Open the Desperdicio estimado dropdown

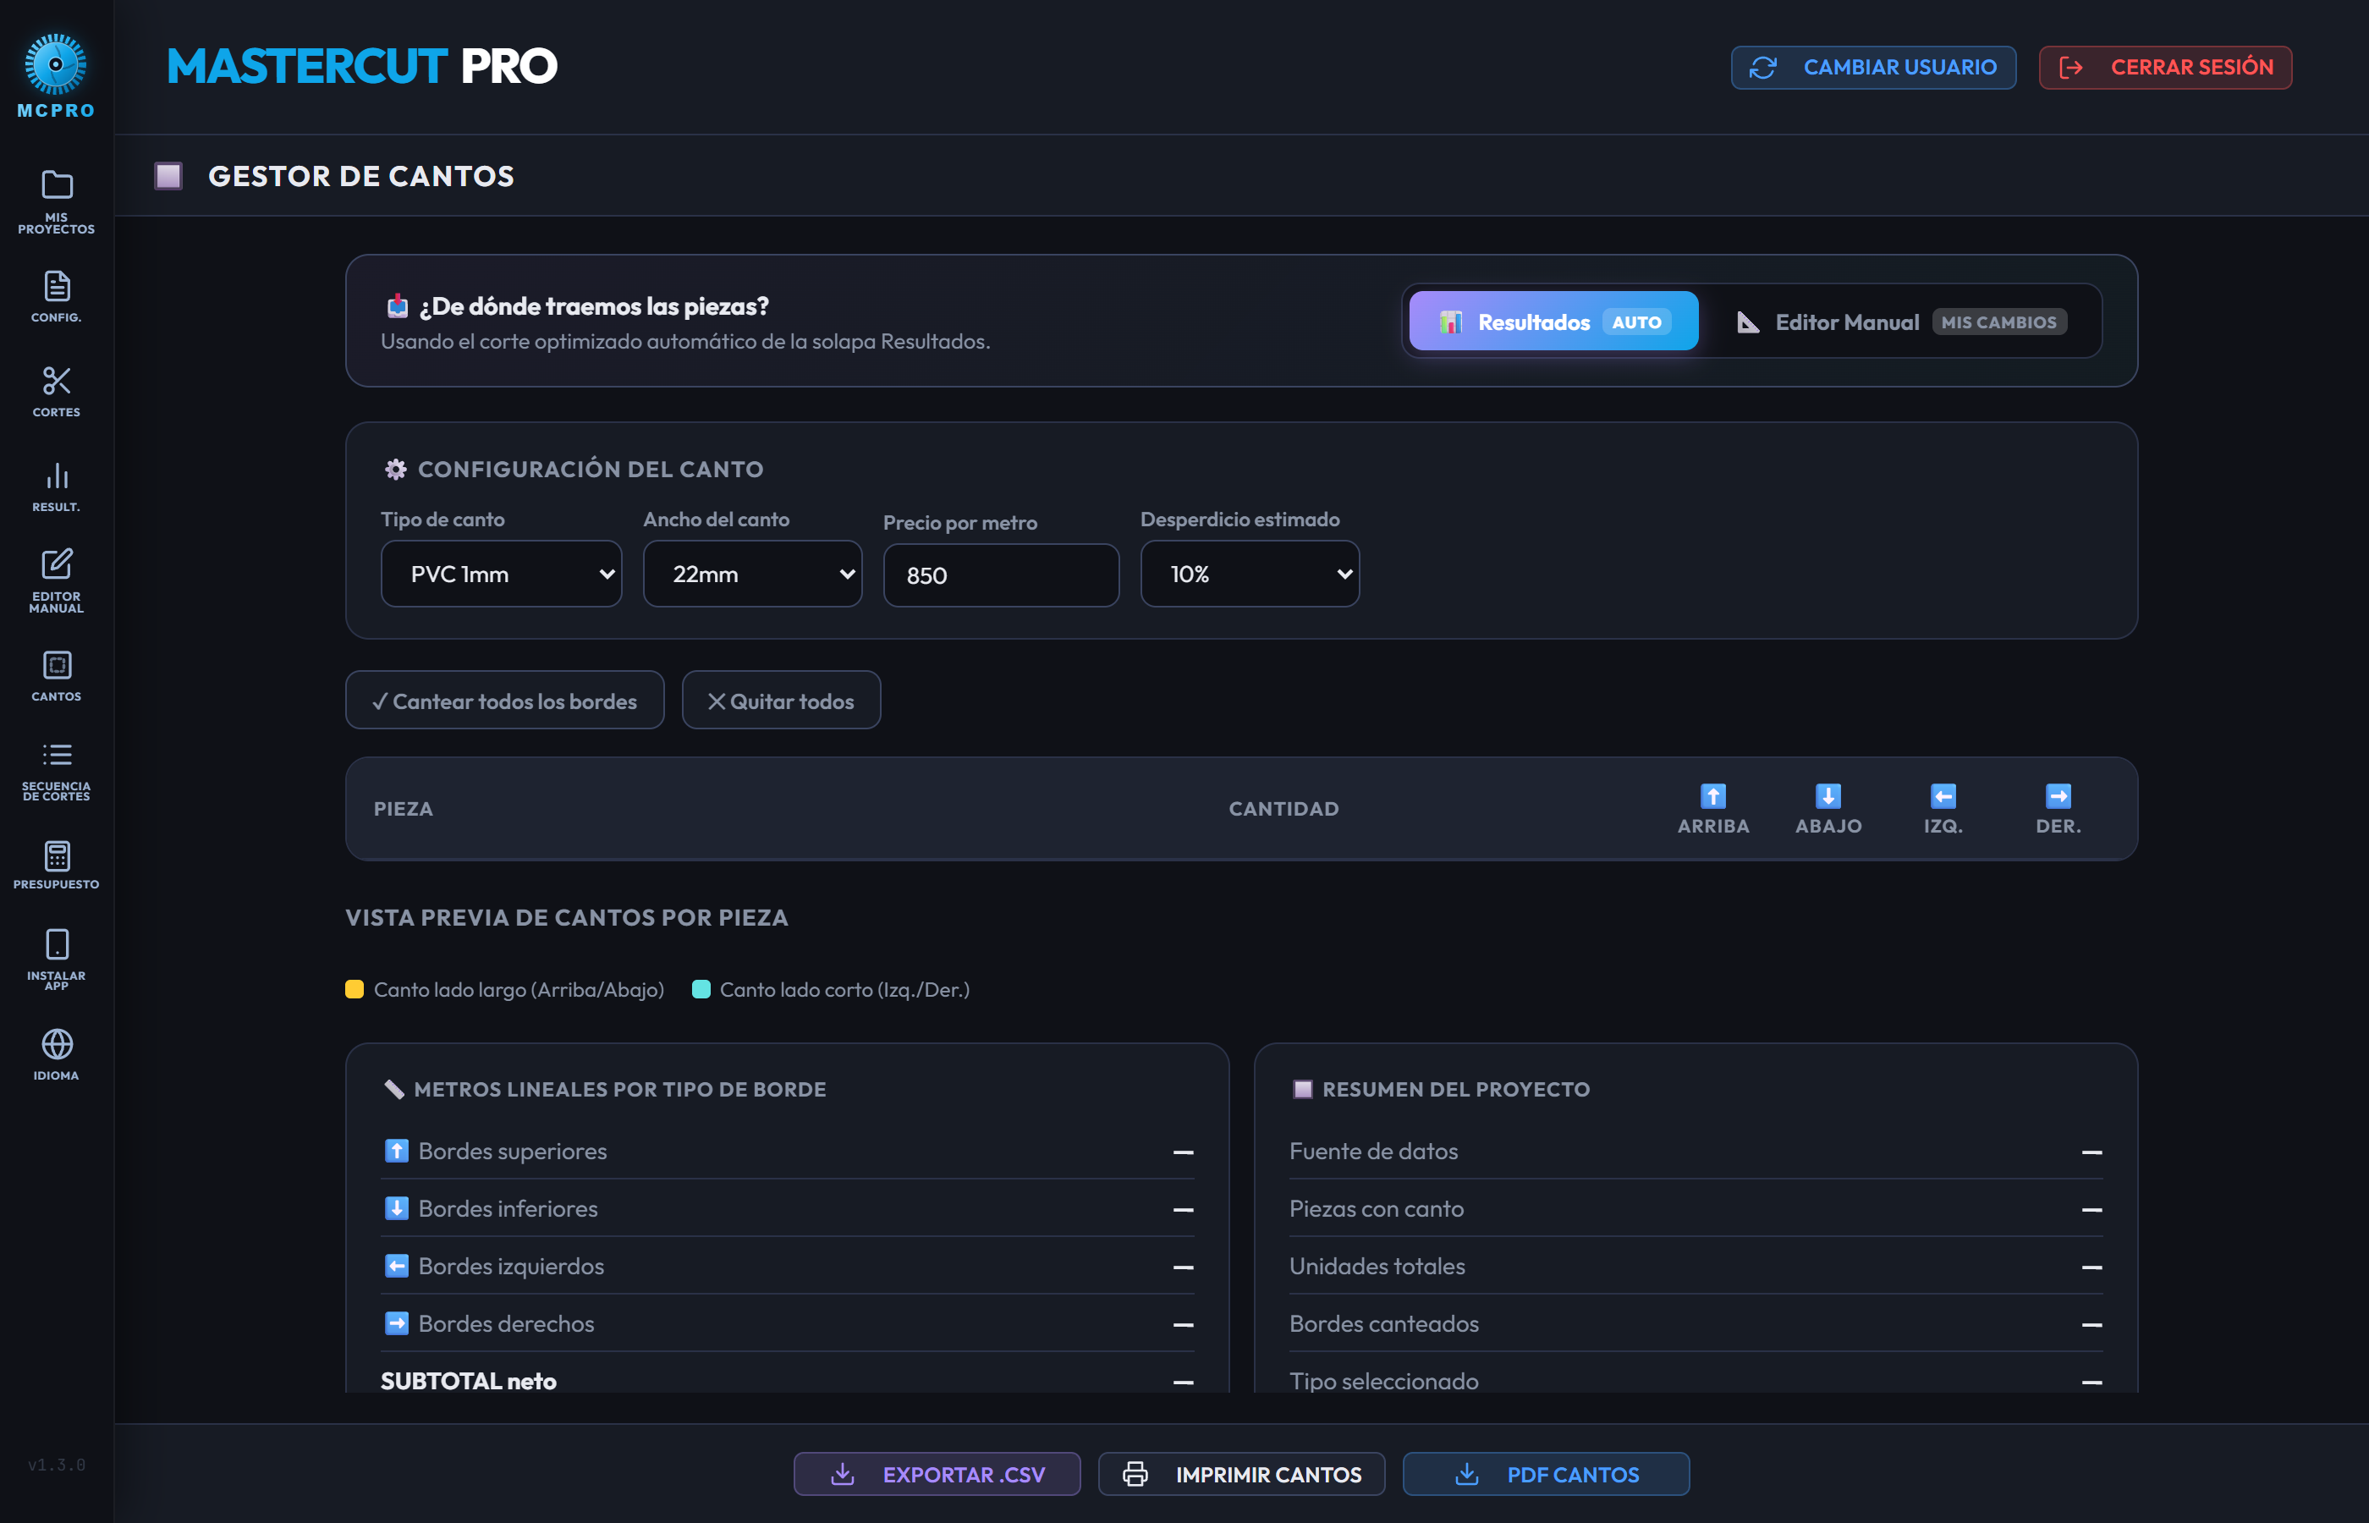coord(1250,574)
